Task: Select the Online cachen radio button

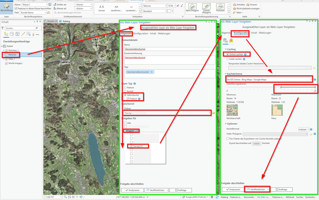Action: [x=228, y=54]
